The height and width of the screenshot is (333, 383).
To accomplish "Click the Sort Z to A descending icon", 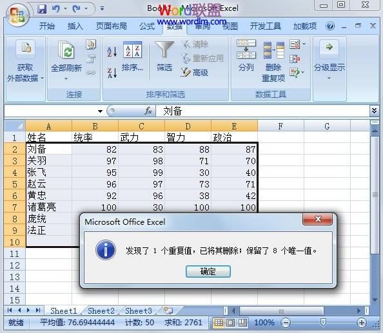I will (112, 73).
